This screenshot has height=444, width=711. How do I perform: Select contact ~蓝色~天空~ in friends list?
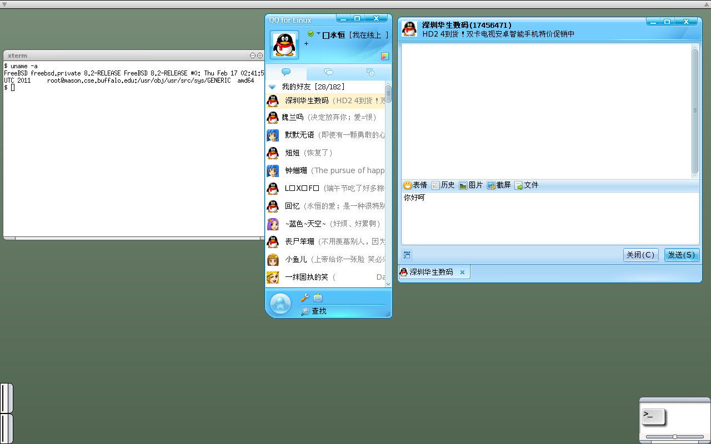click(326, 224)
